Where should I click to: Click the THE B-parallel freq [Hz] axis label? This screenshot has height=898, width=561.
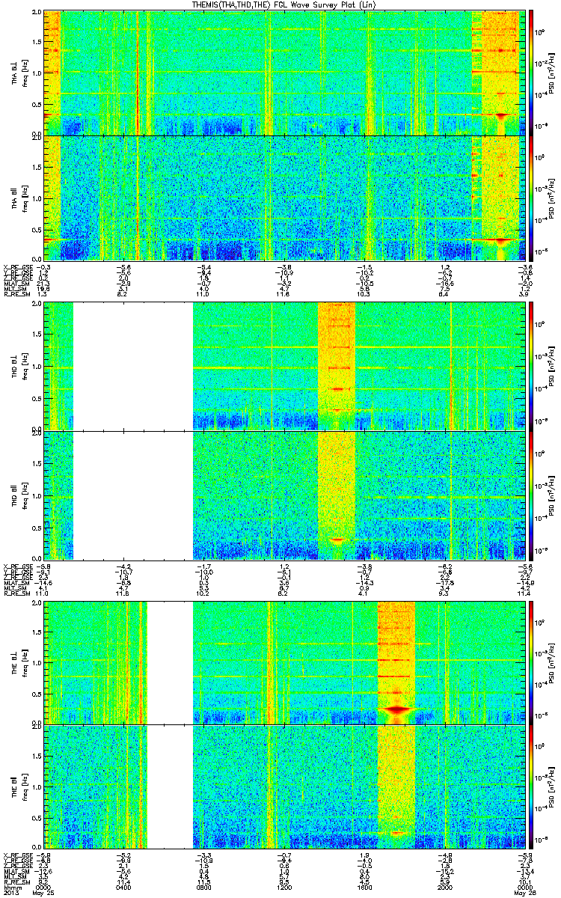(24, 786)
